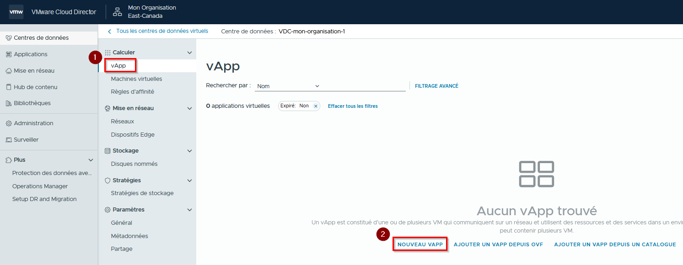Collapse the Plus menu chevron
Screen dimensions: 683x265
pyautogui.click(x=91, y=160)
